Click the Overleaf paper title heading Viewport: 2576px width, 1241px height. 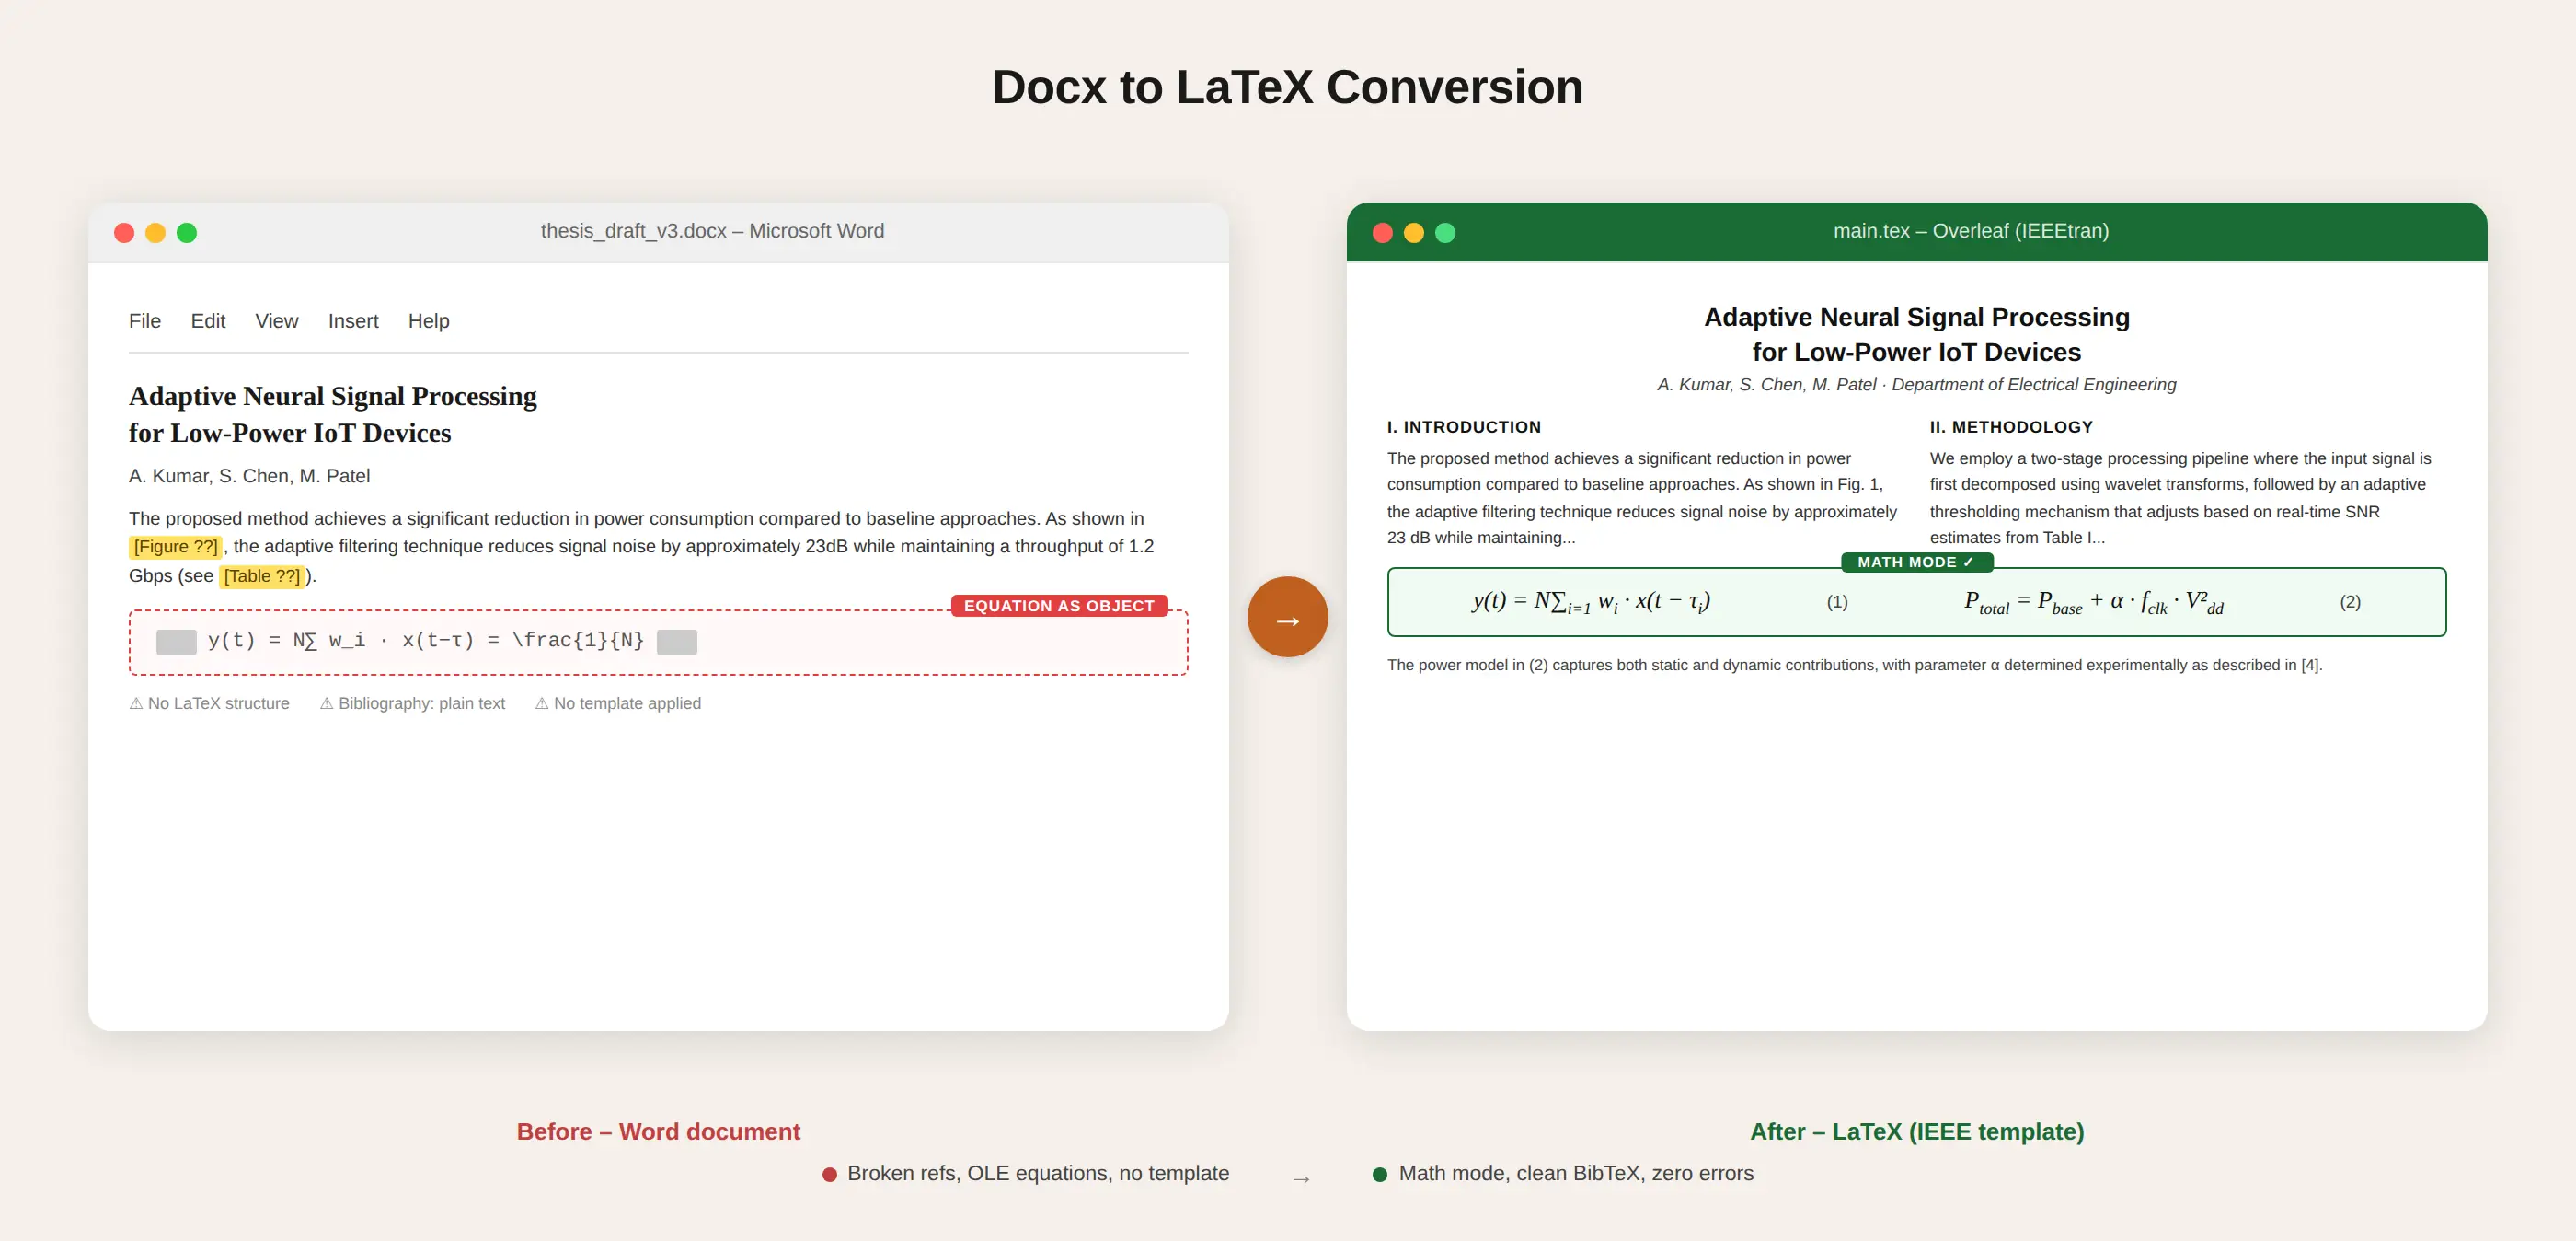tap(1916, 334)
